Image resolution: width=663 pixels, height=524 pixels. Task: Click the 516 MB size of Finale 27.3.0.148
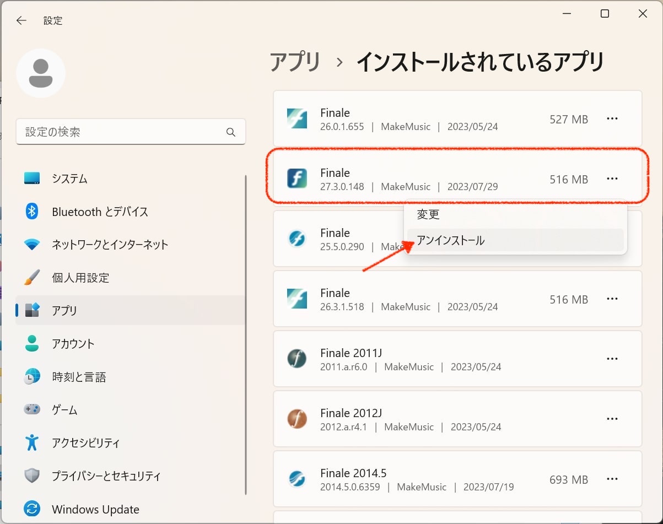(569, 179)
